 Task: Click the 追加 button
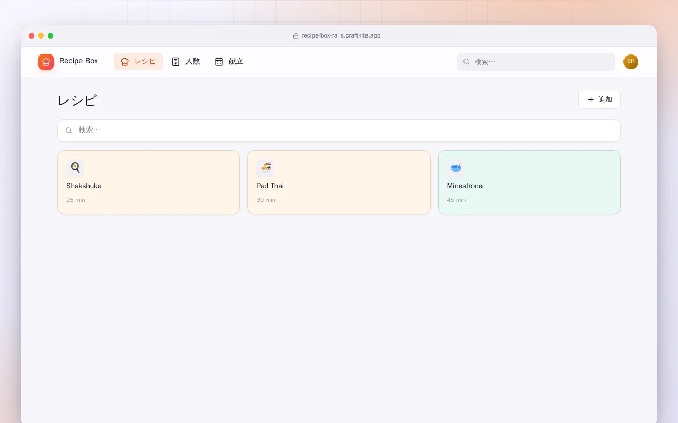(x=600, y=99)
